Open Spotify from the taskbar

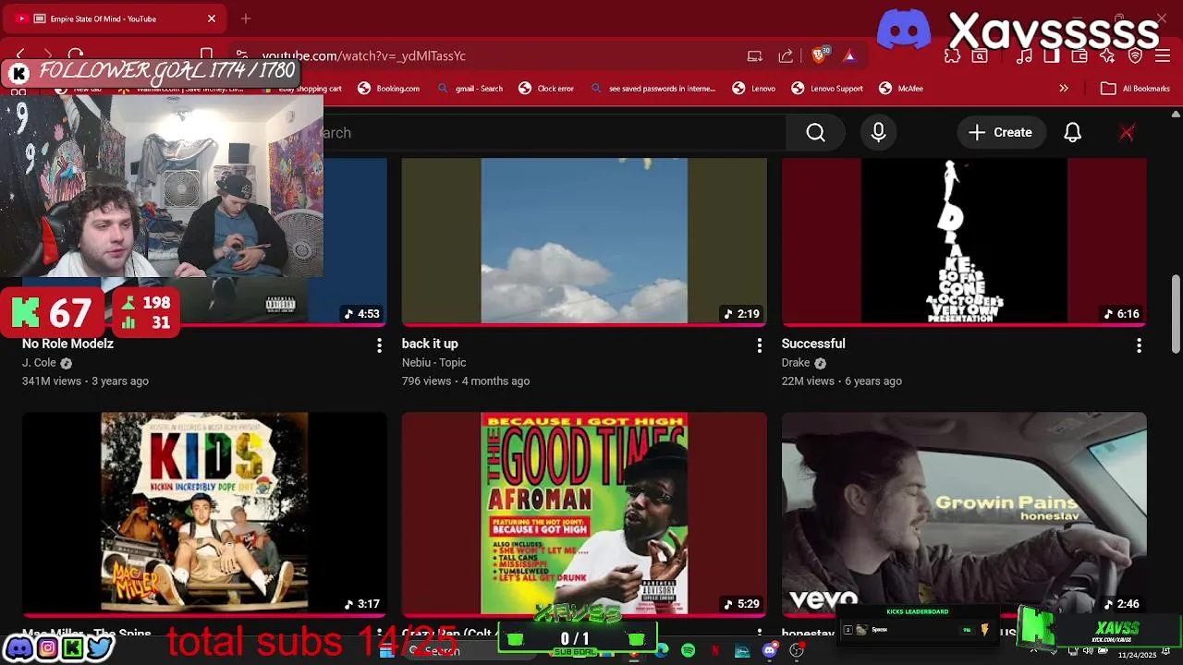tap(688, 651)
